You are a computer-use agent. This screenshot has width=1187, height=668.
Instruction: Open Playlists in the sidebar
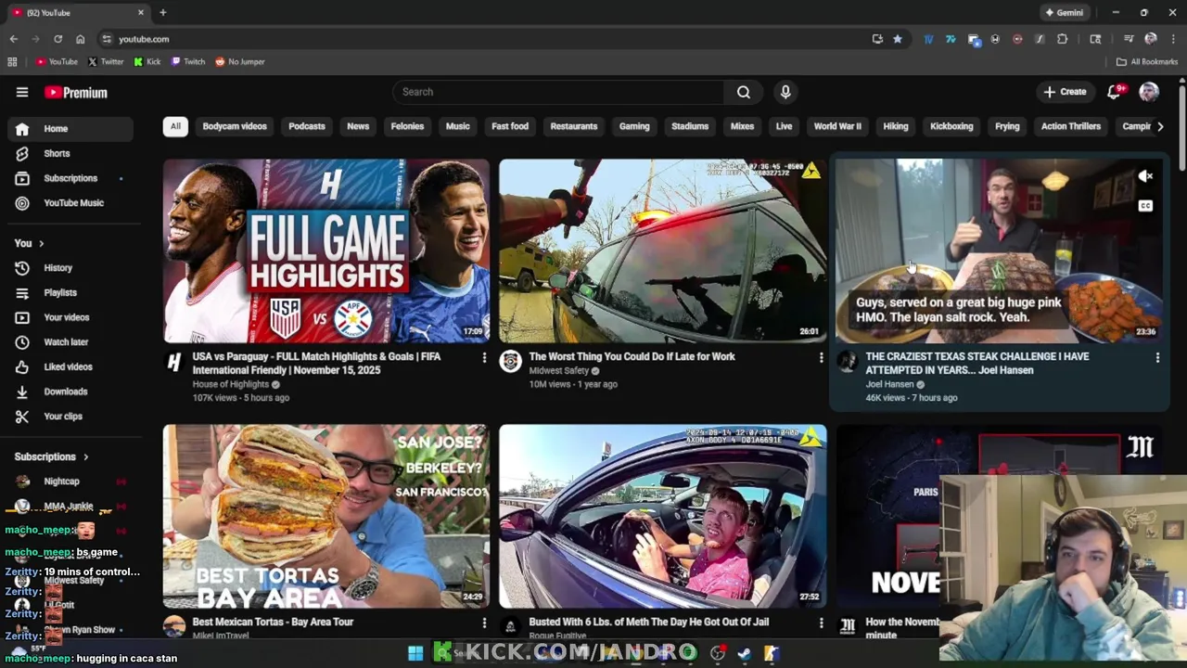pyautogui.click(x=69, y=293)
